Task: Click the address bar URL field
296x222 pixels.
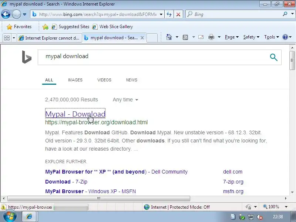Action: point(94,14)
